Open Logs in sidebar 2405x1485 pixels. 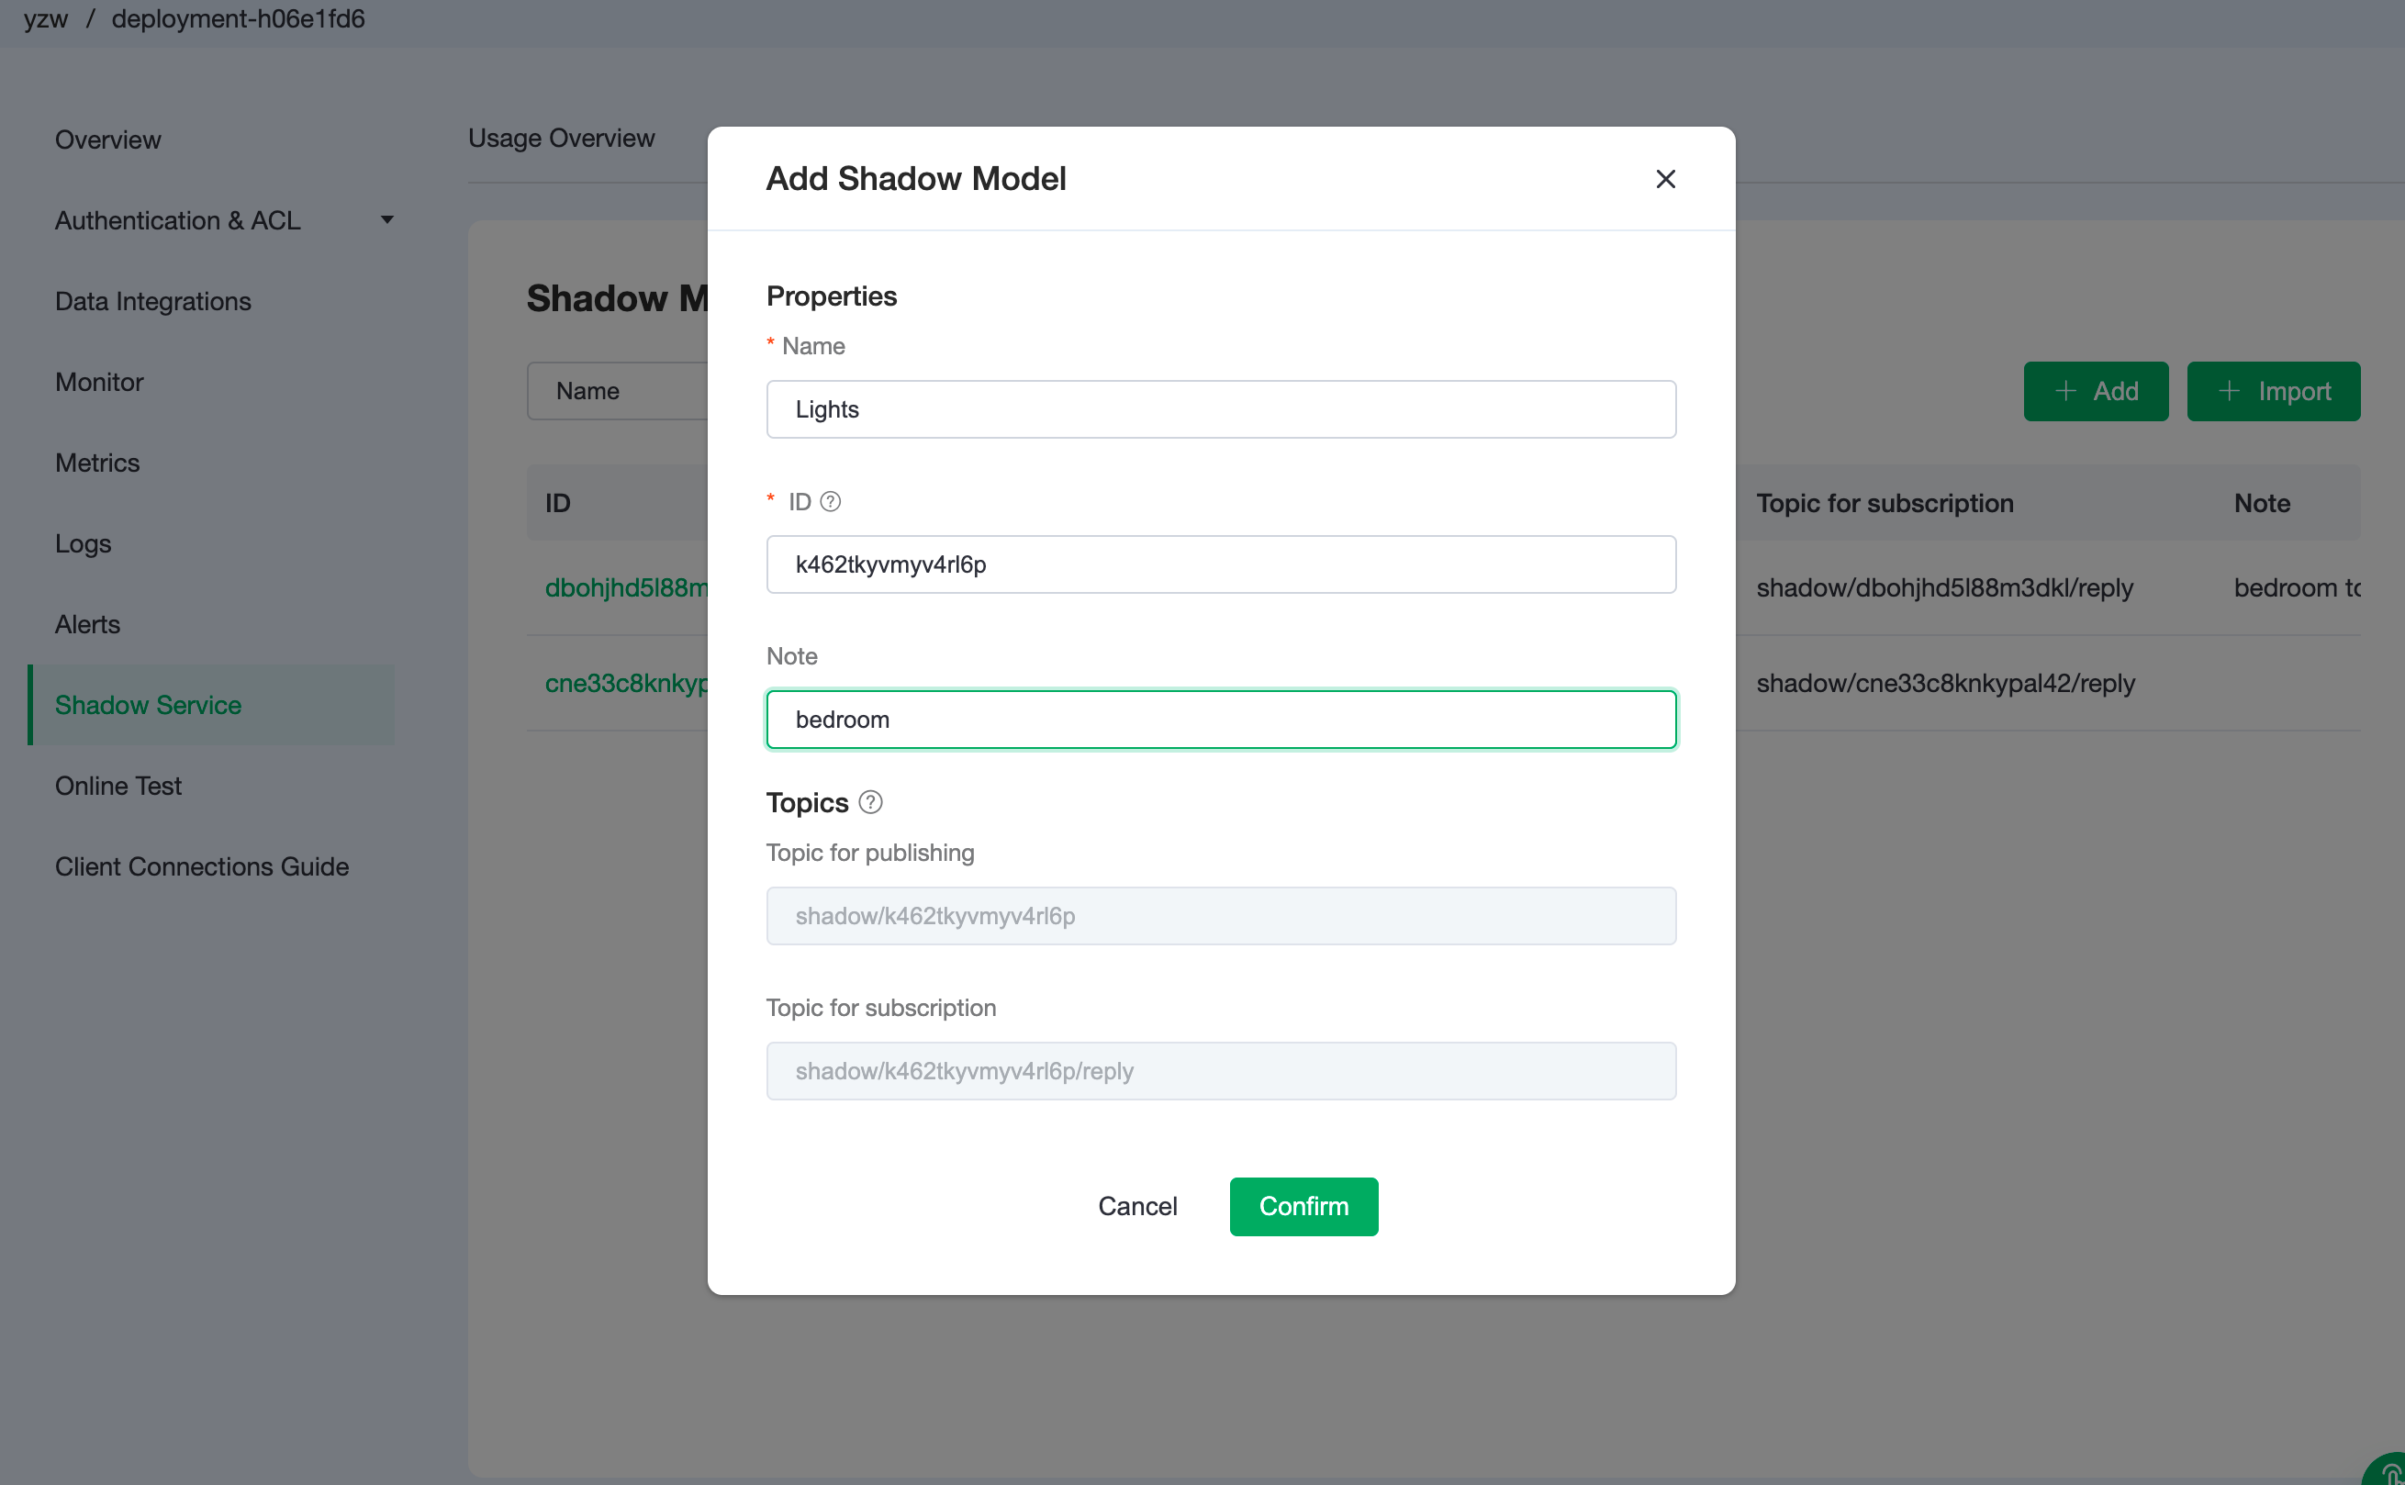[84, 543]
